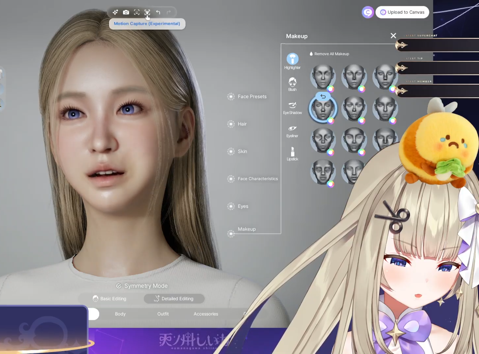Choose highlighter preset in fourth row, first column
The width and height of the screenshot is (479, 354).
(x=323, y=172)
